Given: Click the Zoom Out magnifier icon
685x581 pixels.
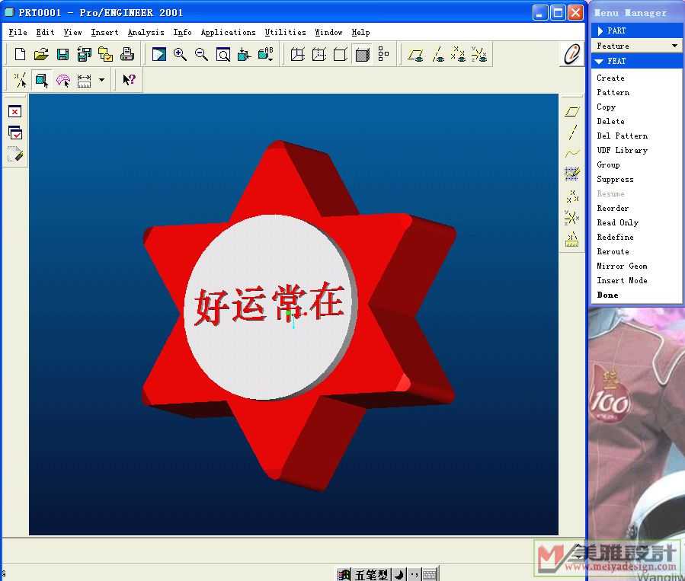Looking at the screenshot, I should tap(201, 55).
